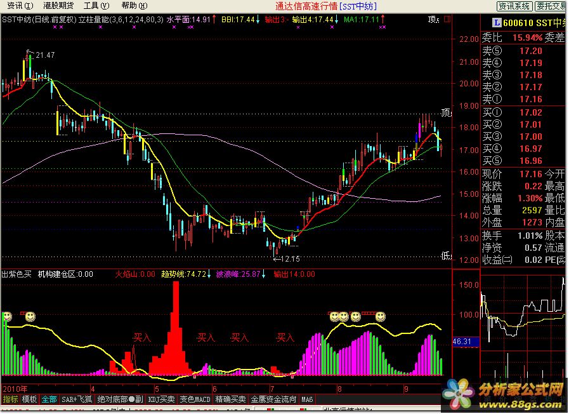Click the smiley face at far-left of indicator pane

tap(6, 316)
